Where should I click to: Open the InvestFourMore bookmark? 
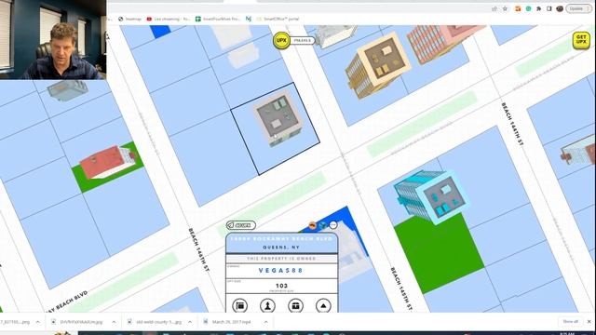click(218, 19)
